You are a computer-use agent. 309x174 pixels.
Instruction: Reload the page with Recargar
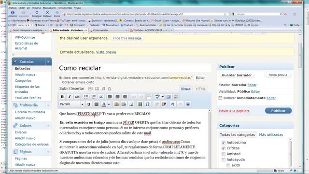pos(37,14)
